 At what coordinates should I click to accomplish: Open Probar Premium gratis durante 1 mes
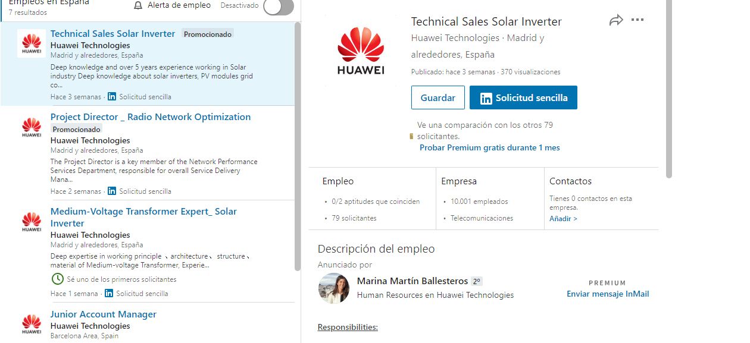pyautogui.click(x=489, y=147)
